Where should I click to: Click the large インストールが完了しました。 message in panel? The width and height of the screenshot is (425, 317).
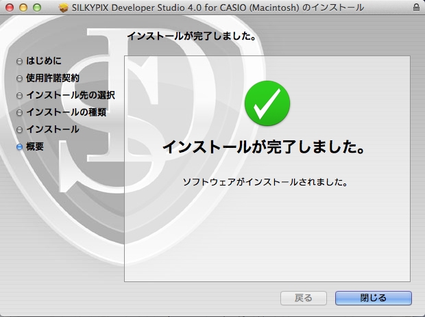click(264, 147)
